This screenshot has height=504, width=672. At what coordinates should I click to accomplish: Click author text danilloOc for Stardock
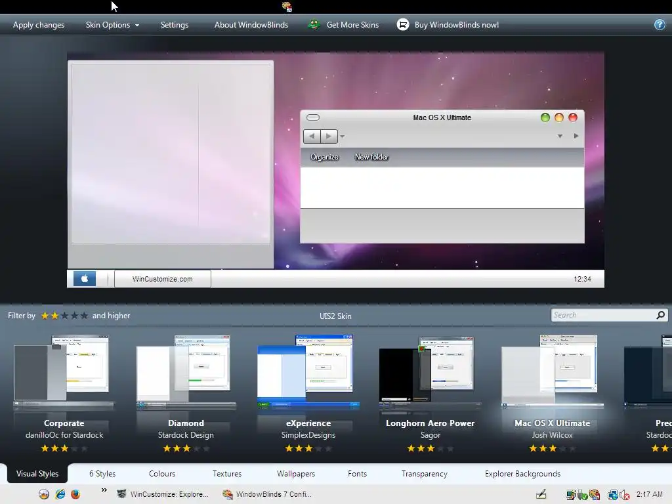click(x=64, y=435)
